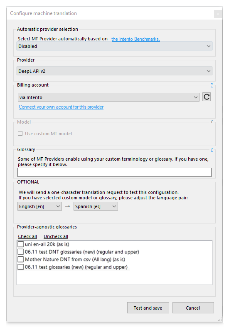Select 06.11 test glossaries (new) checkbox
229x330 pixels.
[21, 267]
